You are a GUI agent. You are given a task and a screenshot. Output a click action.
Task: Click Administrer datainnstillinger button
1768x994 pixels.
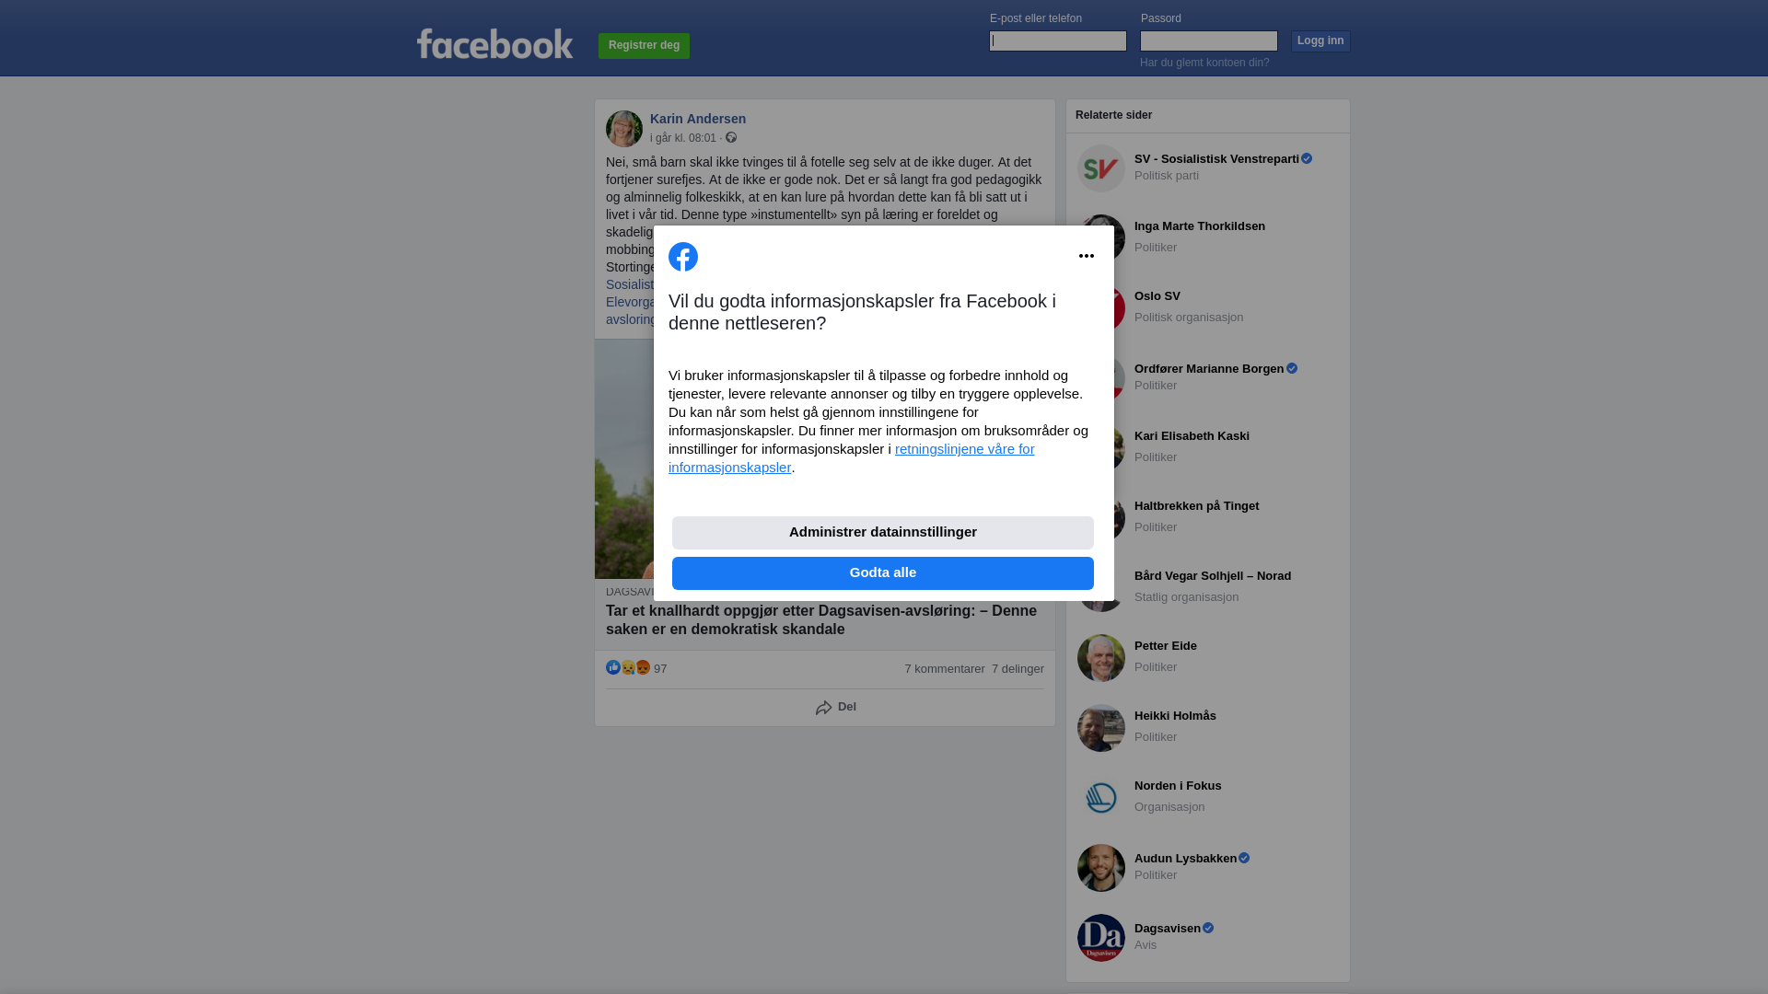883,533
